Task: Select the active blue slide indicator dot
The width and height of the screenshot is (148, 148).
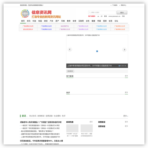Action: pyautogui.click(x=119, y=66)
